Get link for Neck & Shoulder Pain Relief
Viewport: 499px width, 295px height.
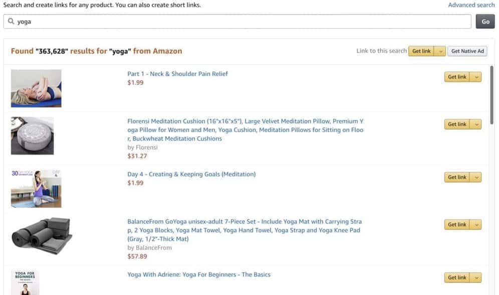456,77
